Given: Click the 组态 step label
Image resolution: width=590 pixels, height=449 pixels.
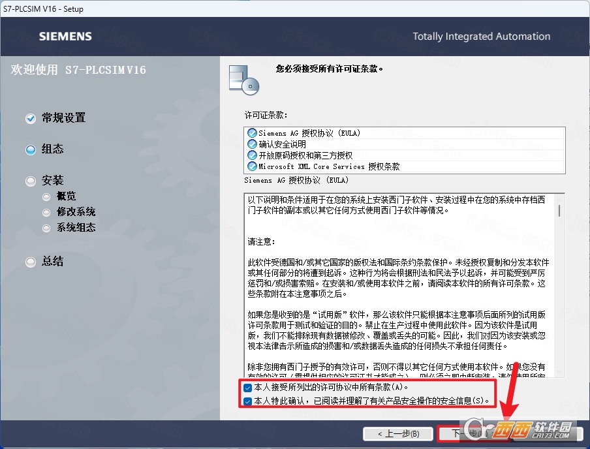Looking at the screenshot, I should tap(52, 149).
